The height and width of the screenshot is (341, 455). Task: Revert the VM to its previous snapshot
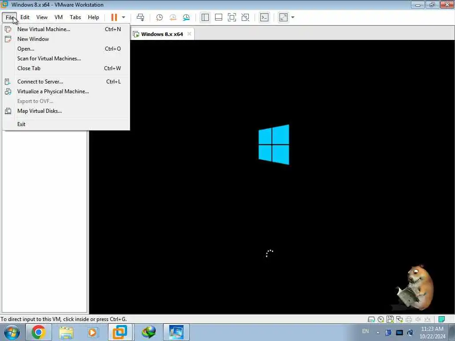(173, 17)
